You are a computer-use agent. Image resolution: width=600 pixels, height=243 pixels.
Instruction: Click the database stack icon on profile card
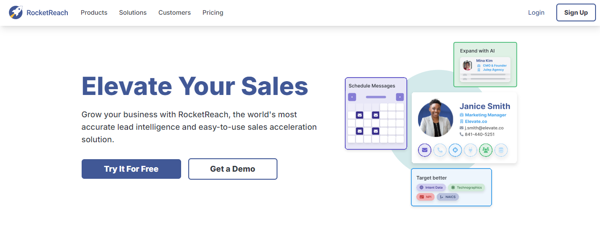[501, 150]
